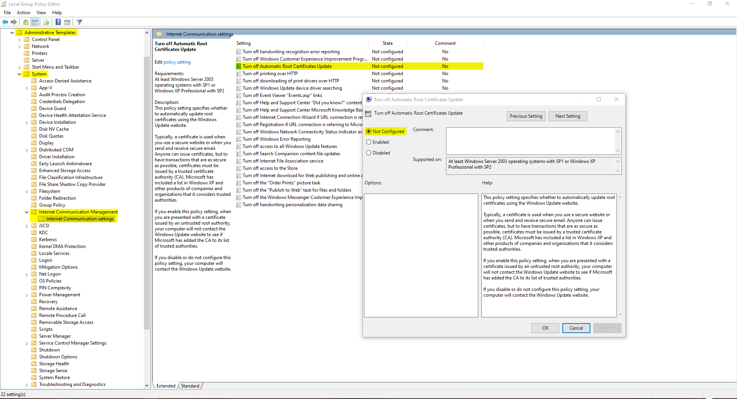Toggle the Show/Hide Console Tree icon
Image resolution: width=737 pixels, height=399 pixels.
(x=35, y=22)
